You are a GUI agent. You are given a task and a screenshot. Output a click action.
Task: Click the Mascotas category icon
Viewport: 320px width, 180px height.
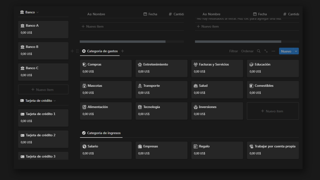pyautogui.click(x=84, y=85)
